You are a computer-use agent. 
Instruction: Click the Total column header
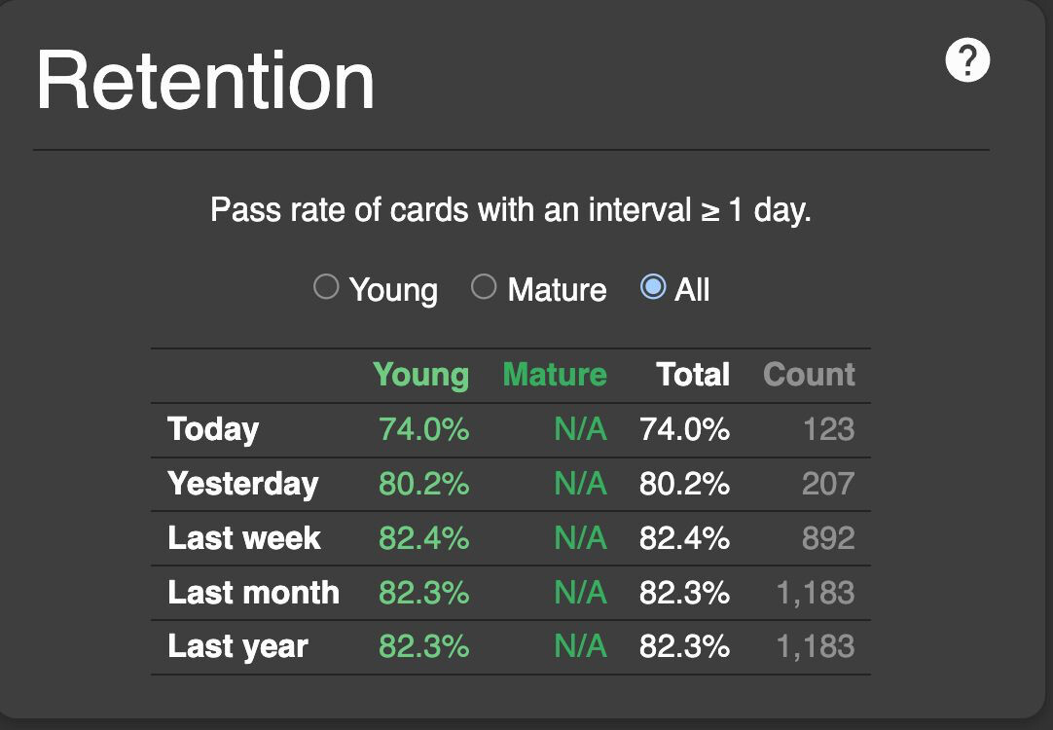693,375
